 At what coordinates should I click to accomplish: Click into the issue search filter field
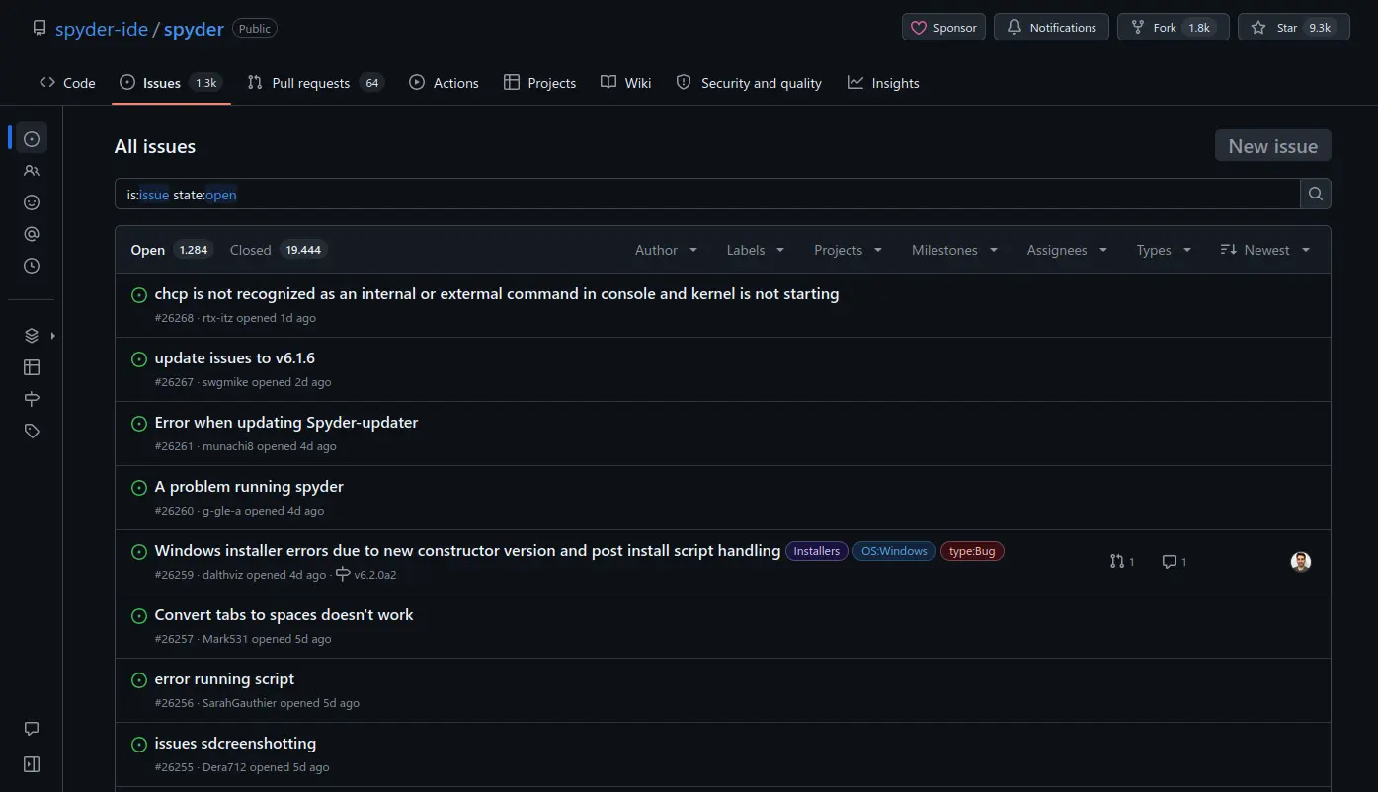(x=707, y=194)
